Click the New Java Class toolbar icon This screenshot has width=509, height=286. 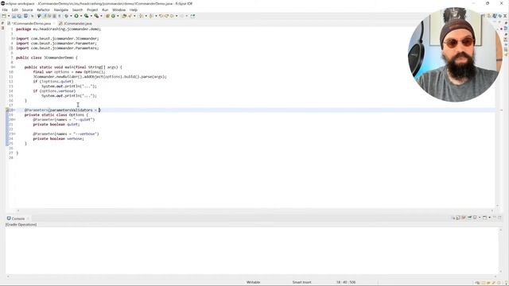coord(113,16)
